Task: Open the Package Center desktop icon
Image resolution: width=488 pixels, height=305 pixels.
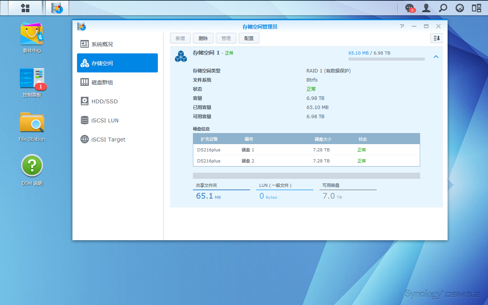Action: pos(32,35)
